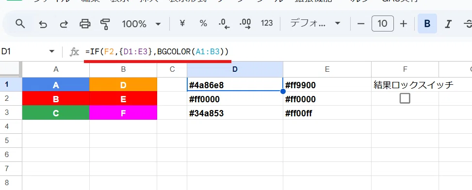This screenshot has height=190, width=472.
Task: Click the fill handle dot on D1
Action: (283, 91)
